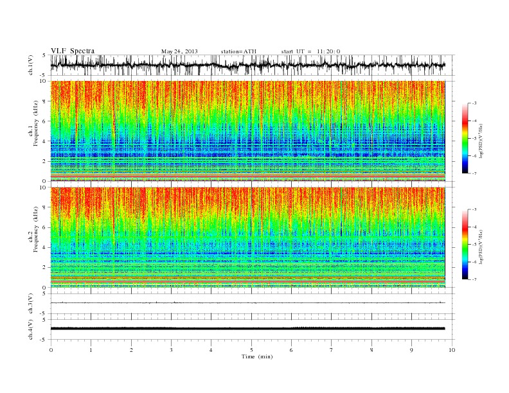Click inside the ch.2 spectrogram panel
The height and width of the screenshot is (393, 509).
(x=247, y=238)
